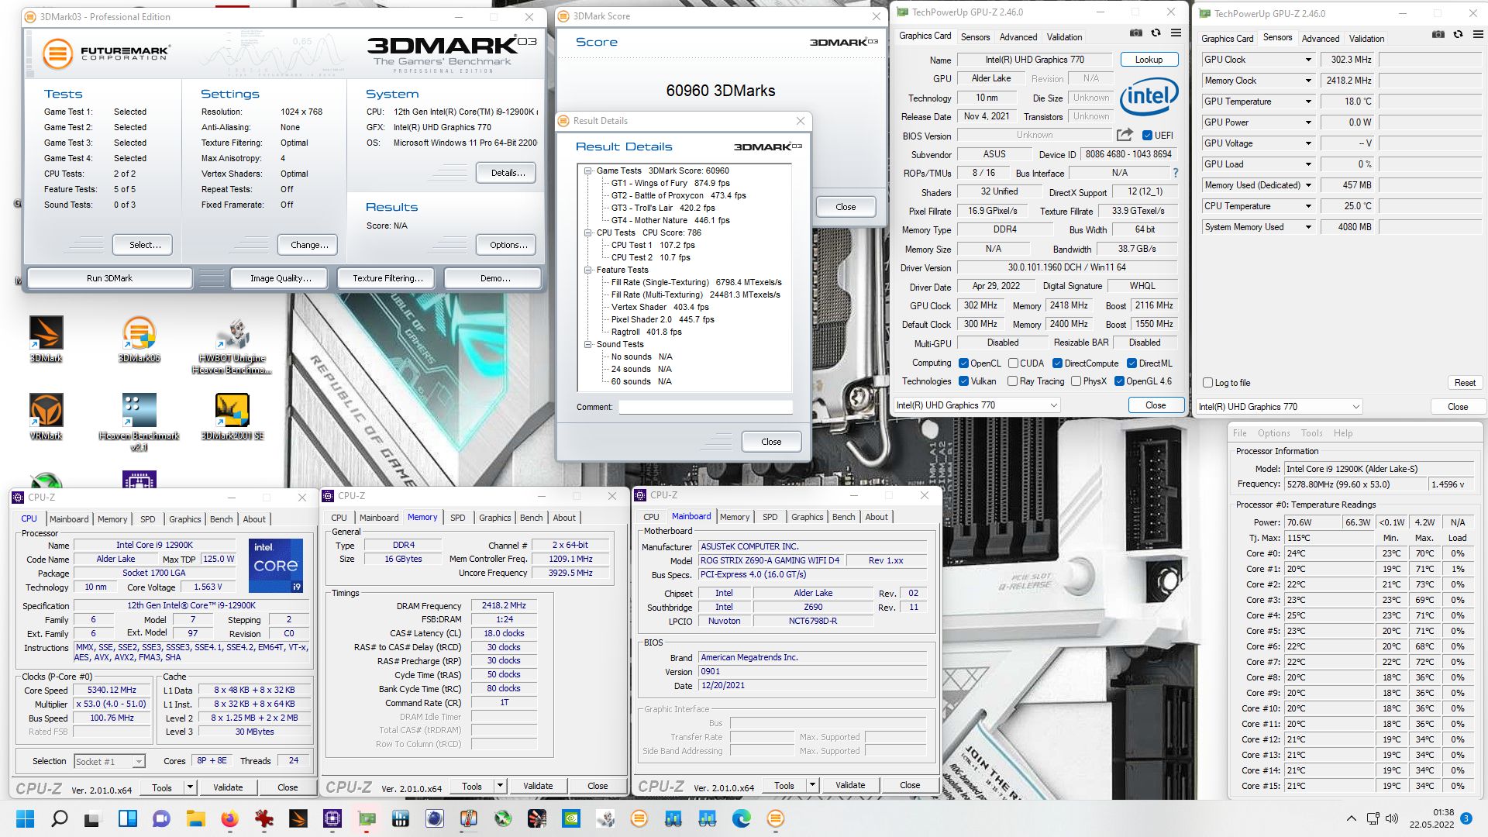Open the Core Temp Tools menu
The width and height of the screenshot is (1488, 837).
pyautogui.click(x=1311, y=433)
